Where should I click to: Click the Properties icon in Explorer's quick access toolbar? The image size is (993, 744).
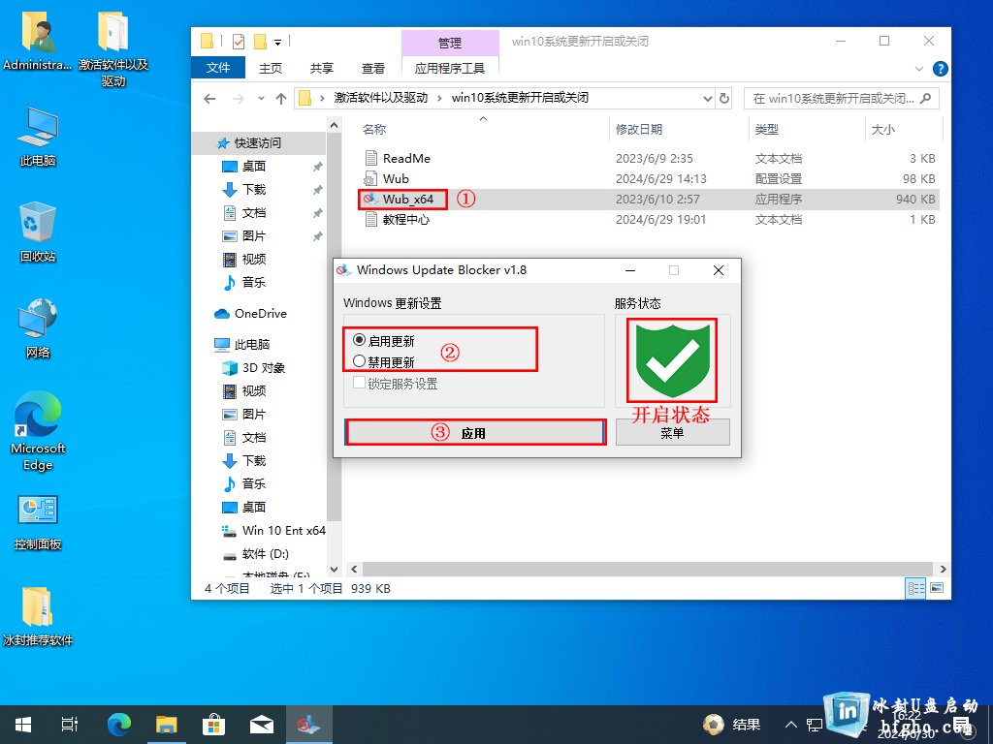tap(239, 42)
